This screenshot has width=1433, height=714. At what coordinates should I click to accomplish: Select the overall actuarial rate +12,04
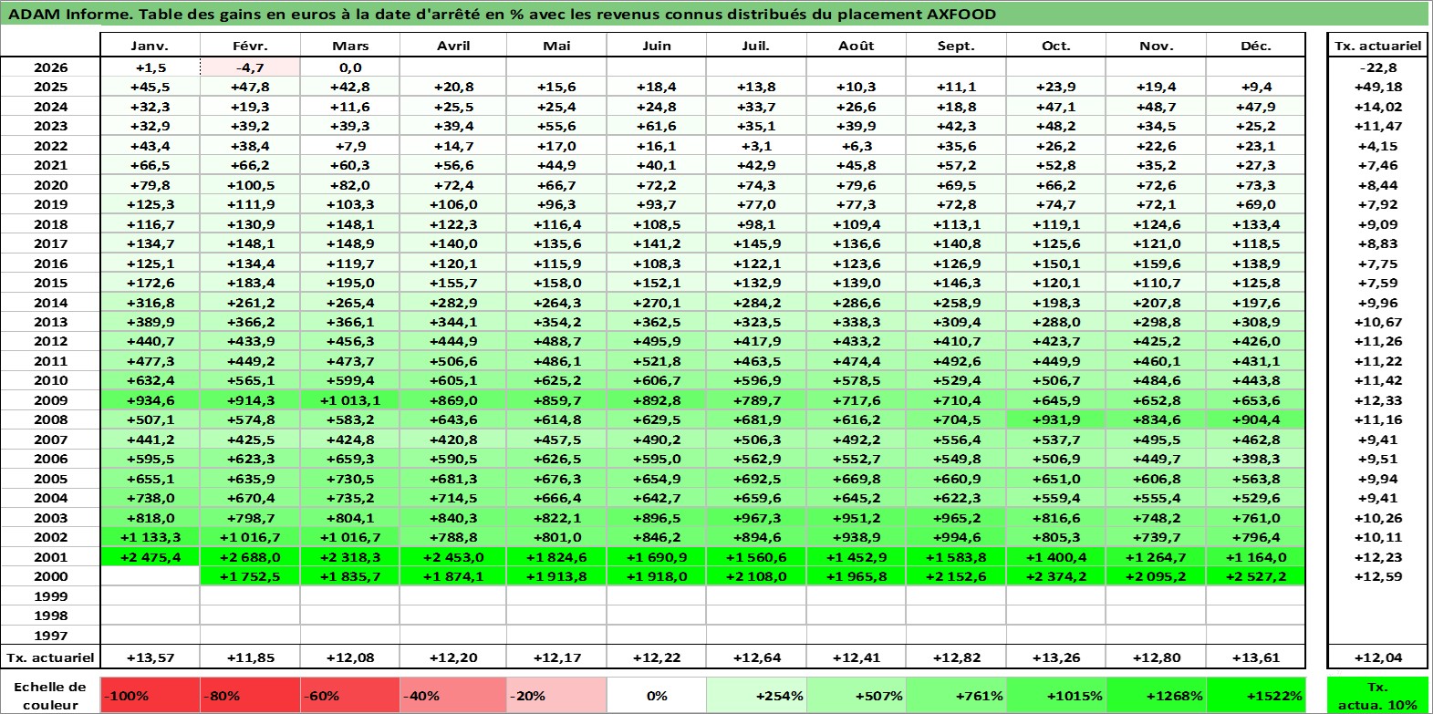click(1378, 657)
